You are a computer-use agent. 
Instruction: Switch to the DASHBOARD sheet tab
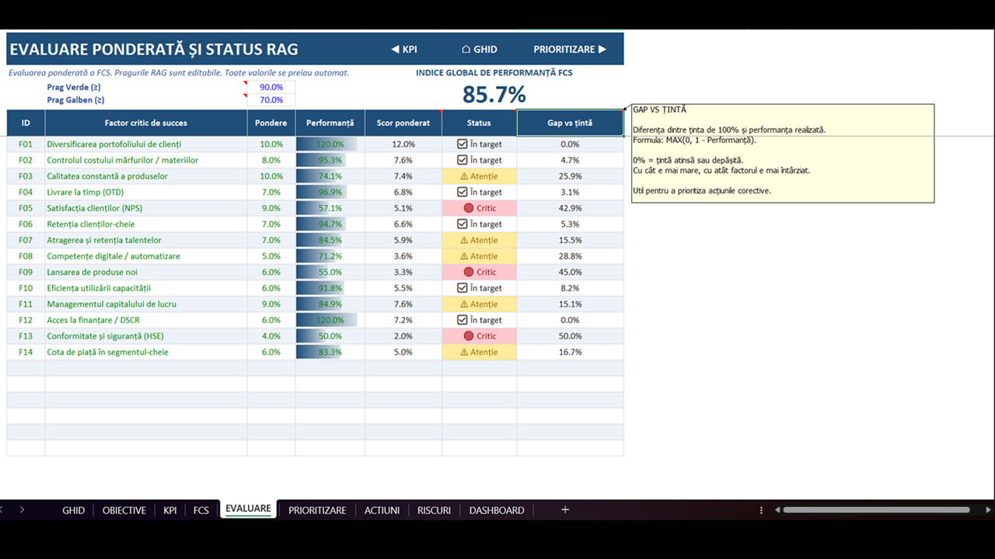pos(497,510)
